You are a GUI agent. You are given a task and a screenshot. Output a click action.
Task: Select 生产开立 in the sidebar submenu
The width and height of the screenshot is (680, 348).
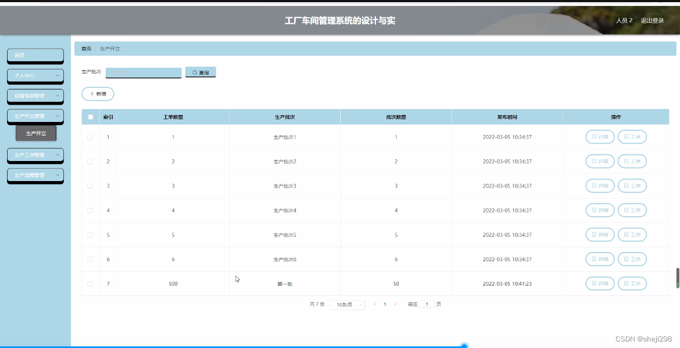click(35, 133)
